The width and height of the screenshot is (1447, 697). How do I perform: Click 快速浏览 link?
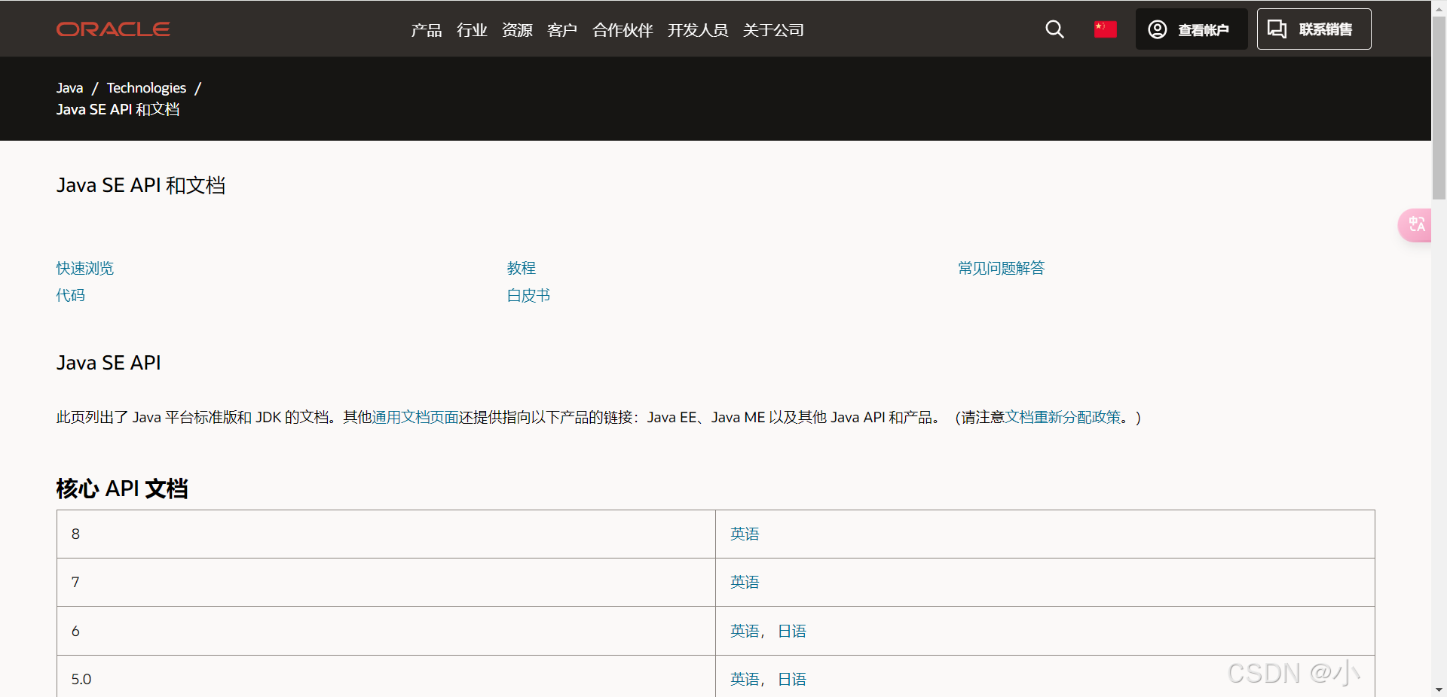pyautogui.click(x=85, y=268)
